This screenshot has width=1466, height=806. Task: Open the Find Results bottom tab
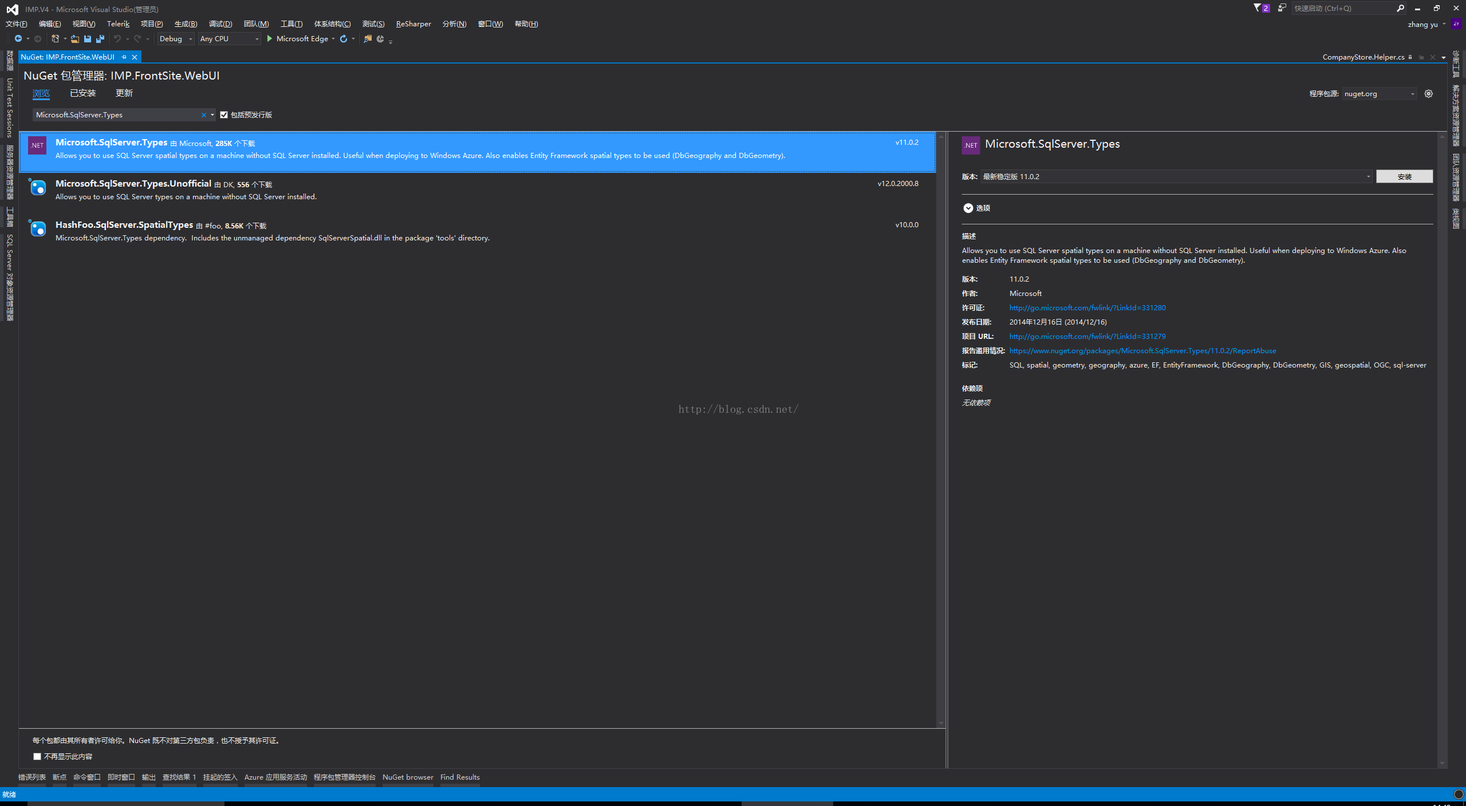point(460,777)
